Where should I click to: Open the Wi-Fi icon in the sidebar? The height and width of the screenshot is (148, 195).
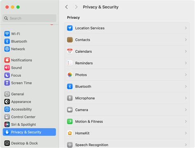click(x=7, y=34)
